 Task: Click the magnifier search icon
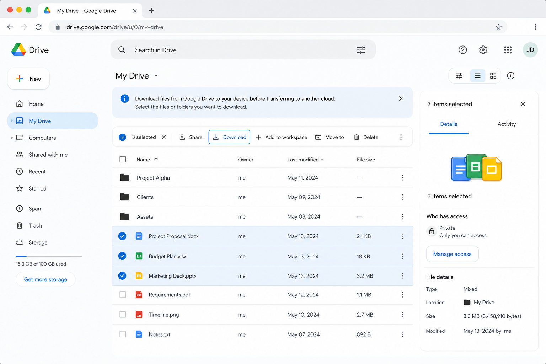122,50
